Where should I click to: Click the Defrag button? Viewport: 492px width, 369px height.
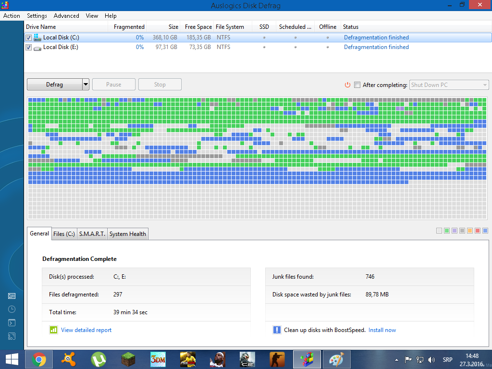pyautogui.click(x=55, y=85)
